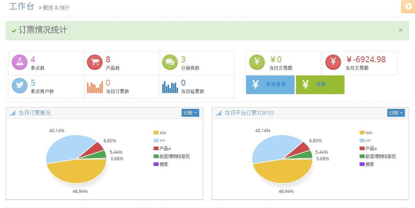
Task: Click the green chat bubbles 分销商数 icon
Action: [x=170, y=62]
